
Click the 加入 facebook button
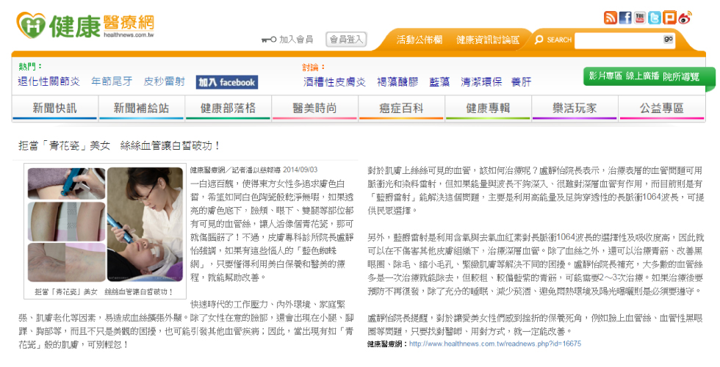[227, 82]
